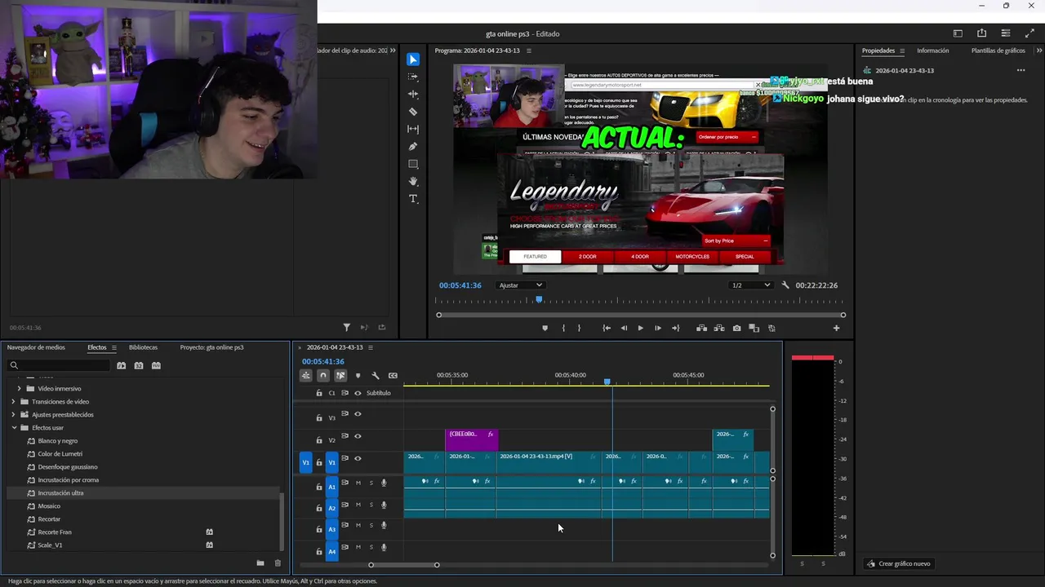Mark In point in Program monitor

(x=563, y=329)
